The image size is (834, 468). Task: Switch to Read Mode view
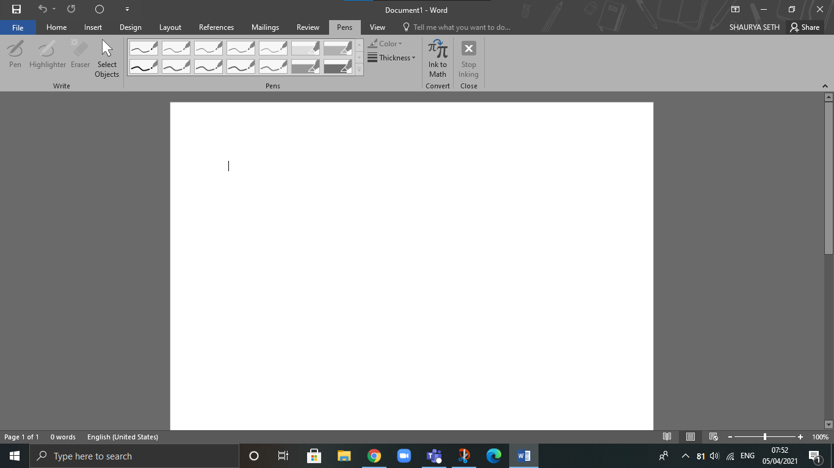[x=667, y=437]
